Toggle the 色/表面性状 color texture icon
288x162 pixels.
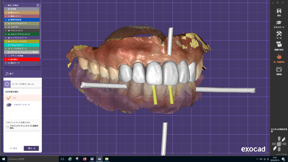[279, 57]
